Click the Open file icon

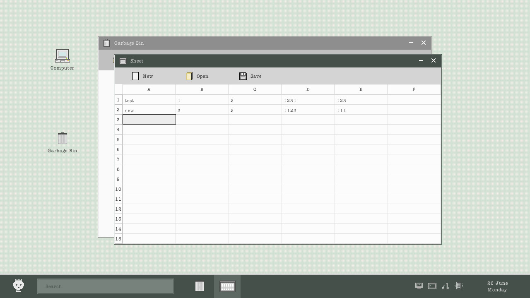click(189, 76)
